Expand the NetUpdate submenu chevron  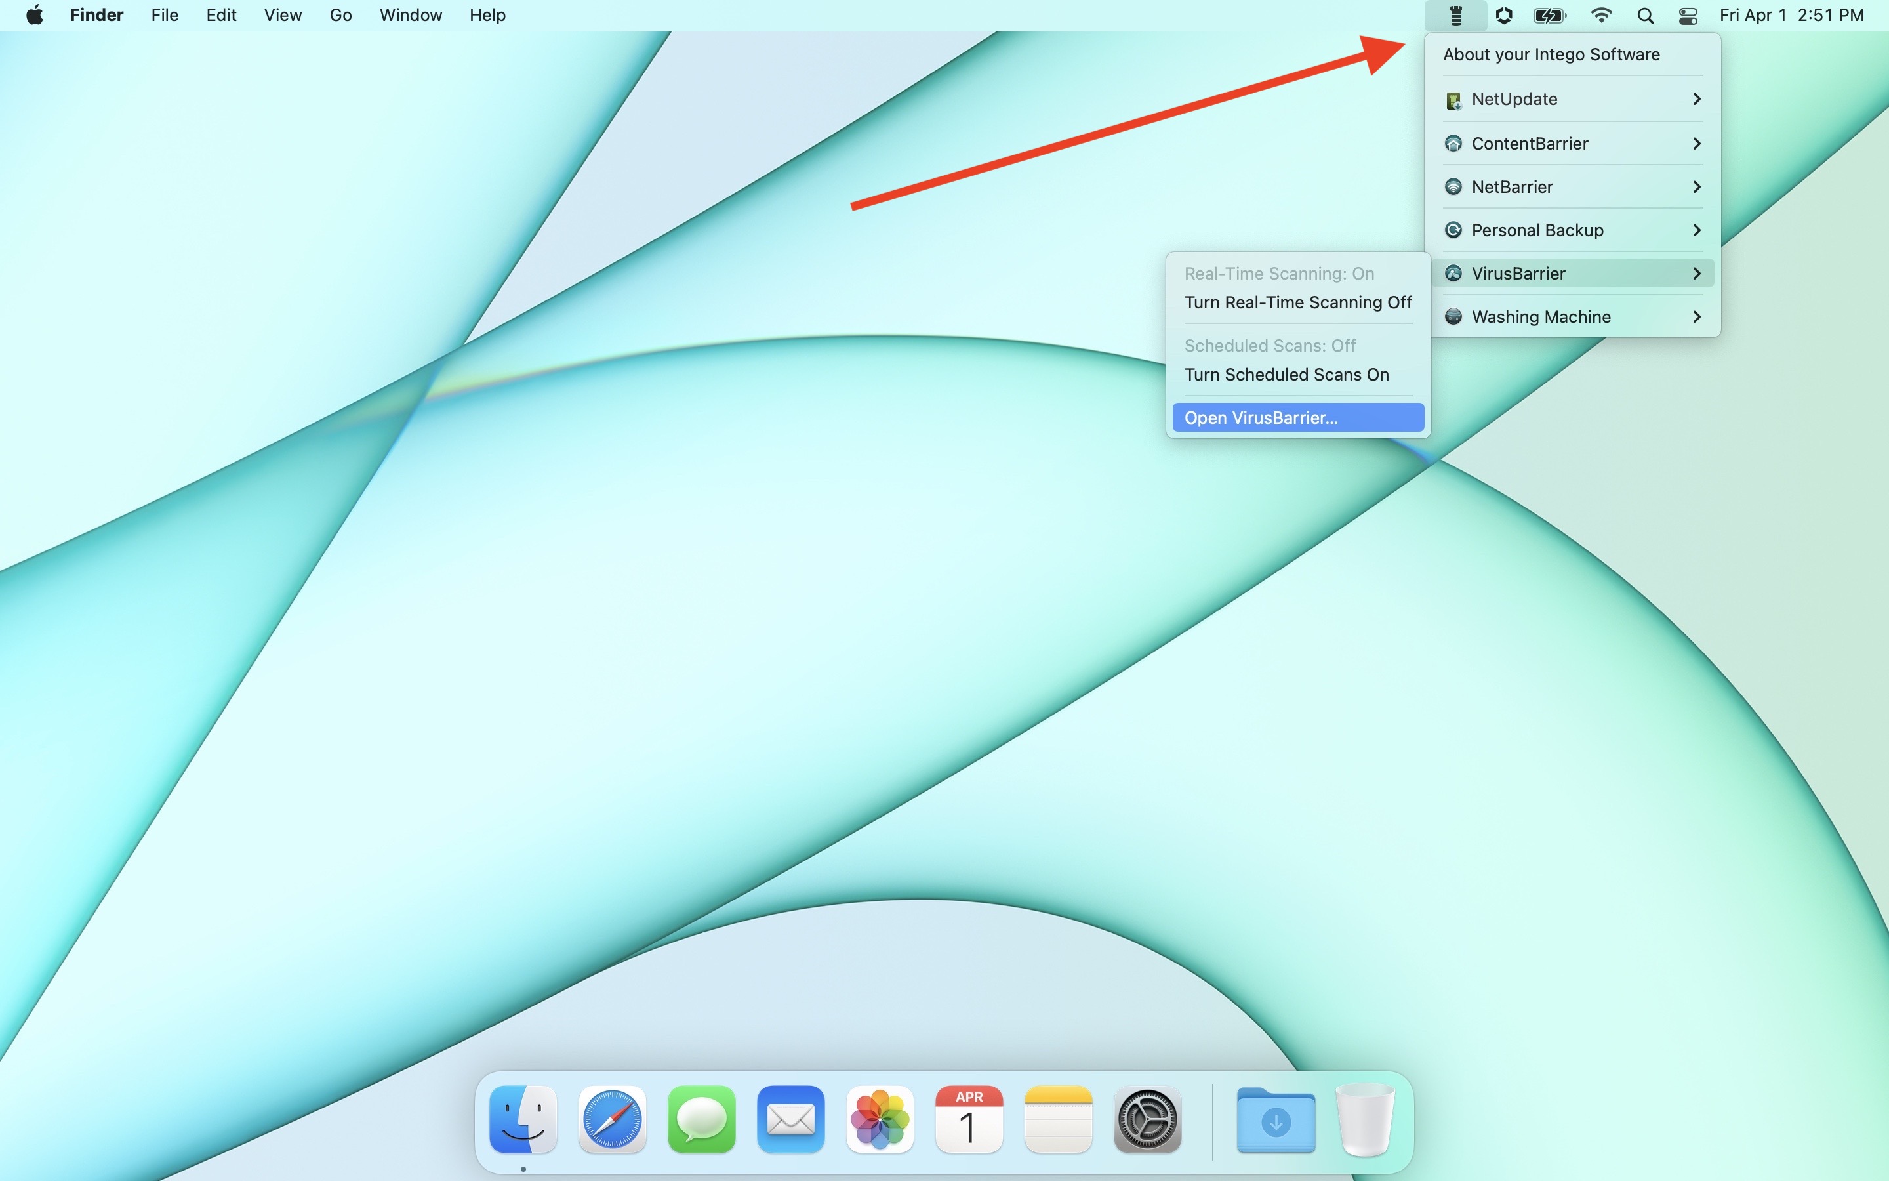(1696, 99)
